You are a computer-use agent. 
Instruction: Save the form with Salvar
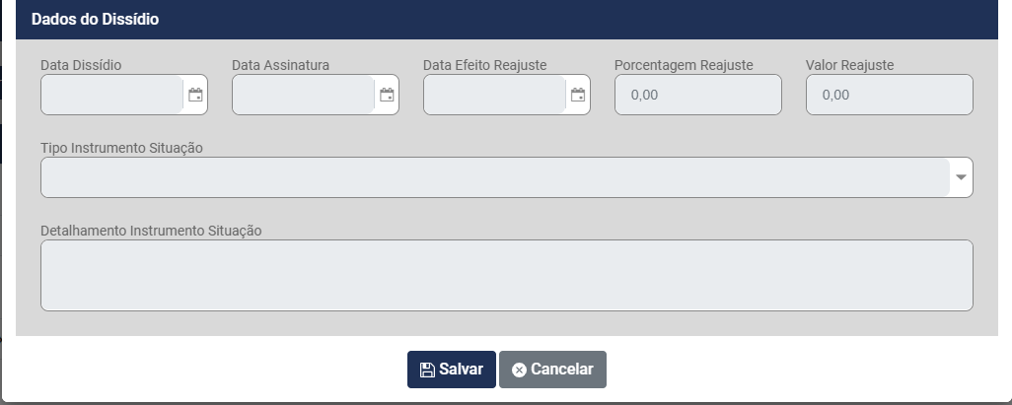(x=451, y=370)
